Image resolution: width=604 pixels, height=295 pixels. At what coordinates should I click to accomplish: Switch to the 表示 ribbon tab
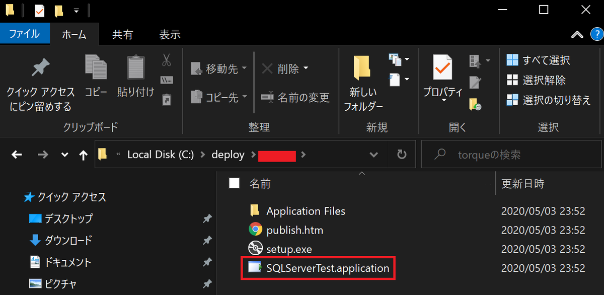click(170, 35)
